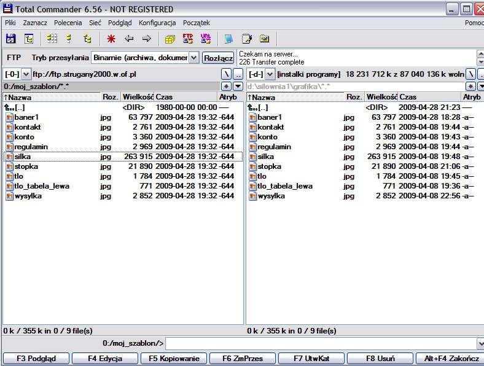This screenshot has width=484, height=366.
Task: Click the forward arrow toolbar icon
Action: (147, 39)
